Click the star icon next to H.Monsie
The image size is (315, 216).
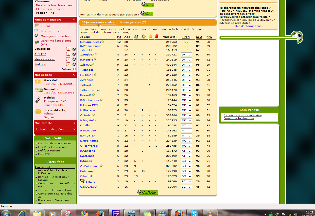point(95,59)
